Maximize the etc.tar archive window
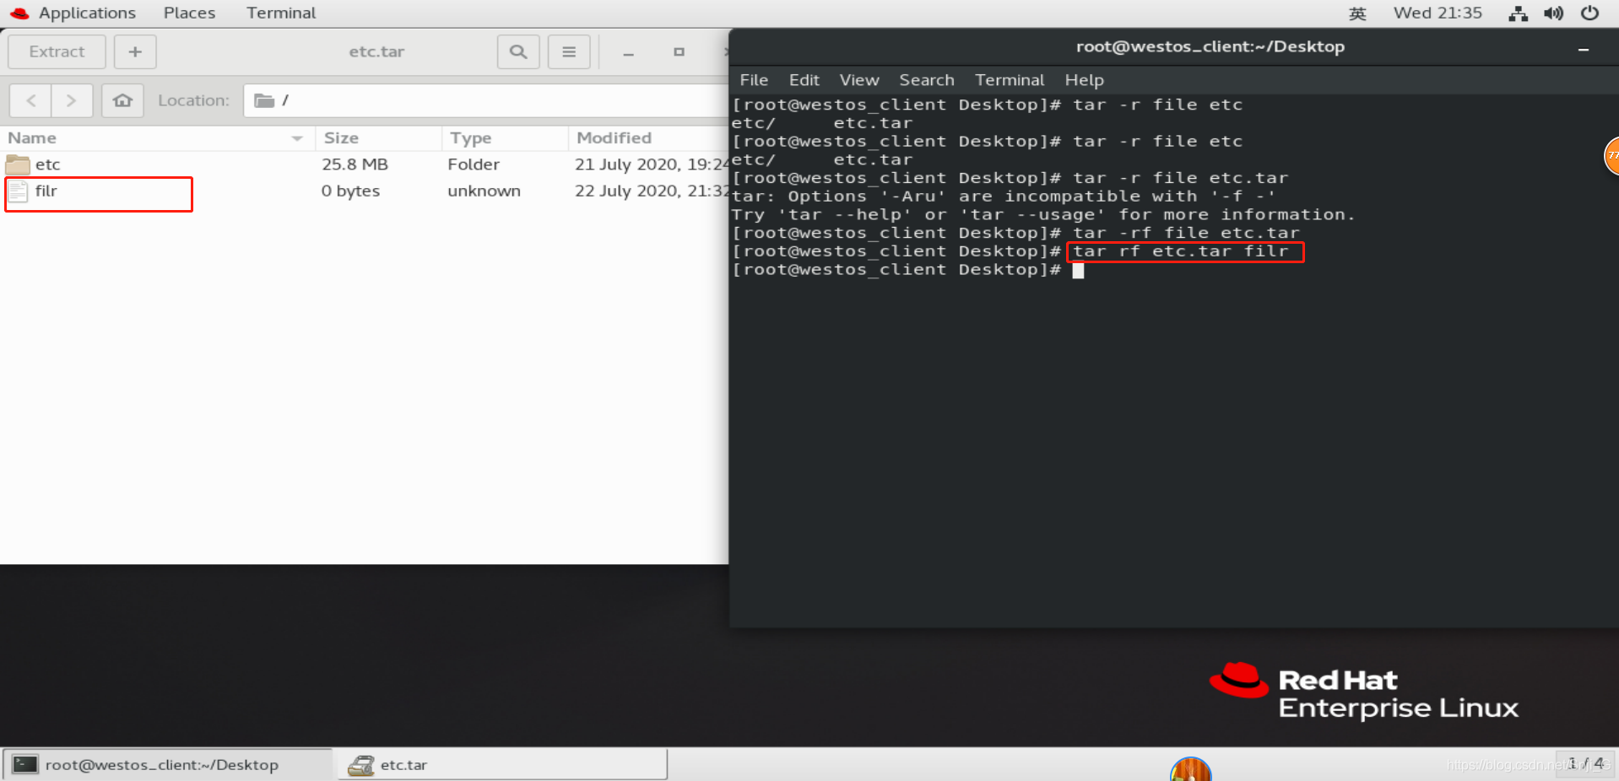The height and width of the screenshot is (781, 1619). 679,52
